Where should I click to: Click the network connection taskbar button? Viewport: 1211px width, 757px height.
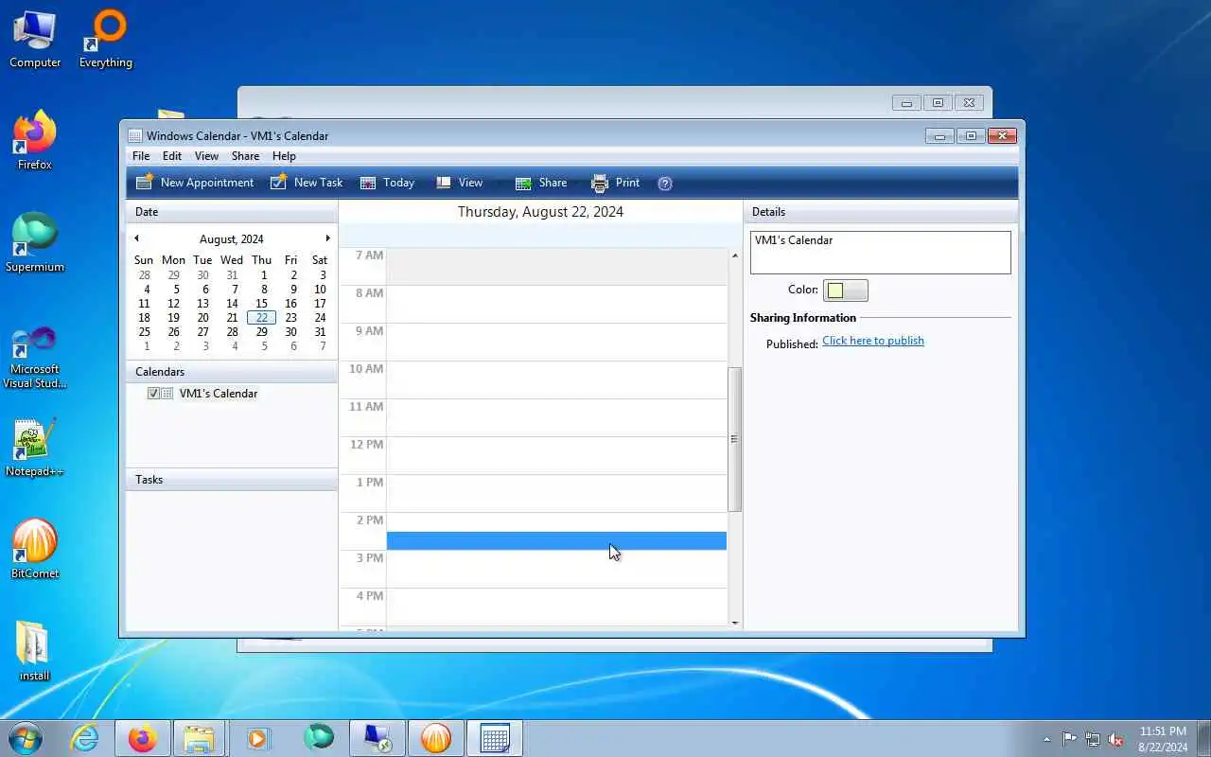click(377, 738)
